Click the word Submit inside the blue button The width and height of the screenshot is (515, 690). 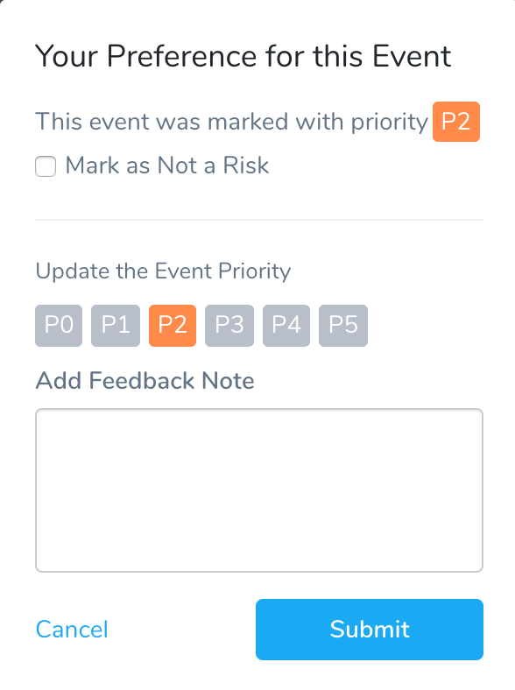tap(370, 630)
